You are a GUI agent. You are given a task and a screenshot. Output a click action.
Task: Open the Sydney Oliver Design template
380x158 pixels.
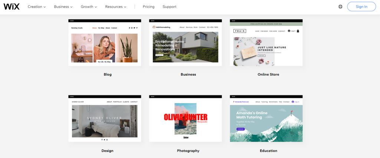point(105,119)
